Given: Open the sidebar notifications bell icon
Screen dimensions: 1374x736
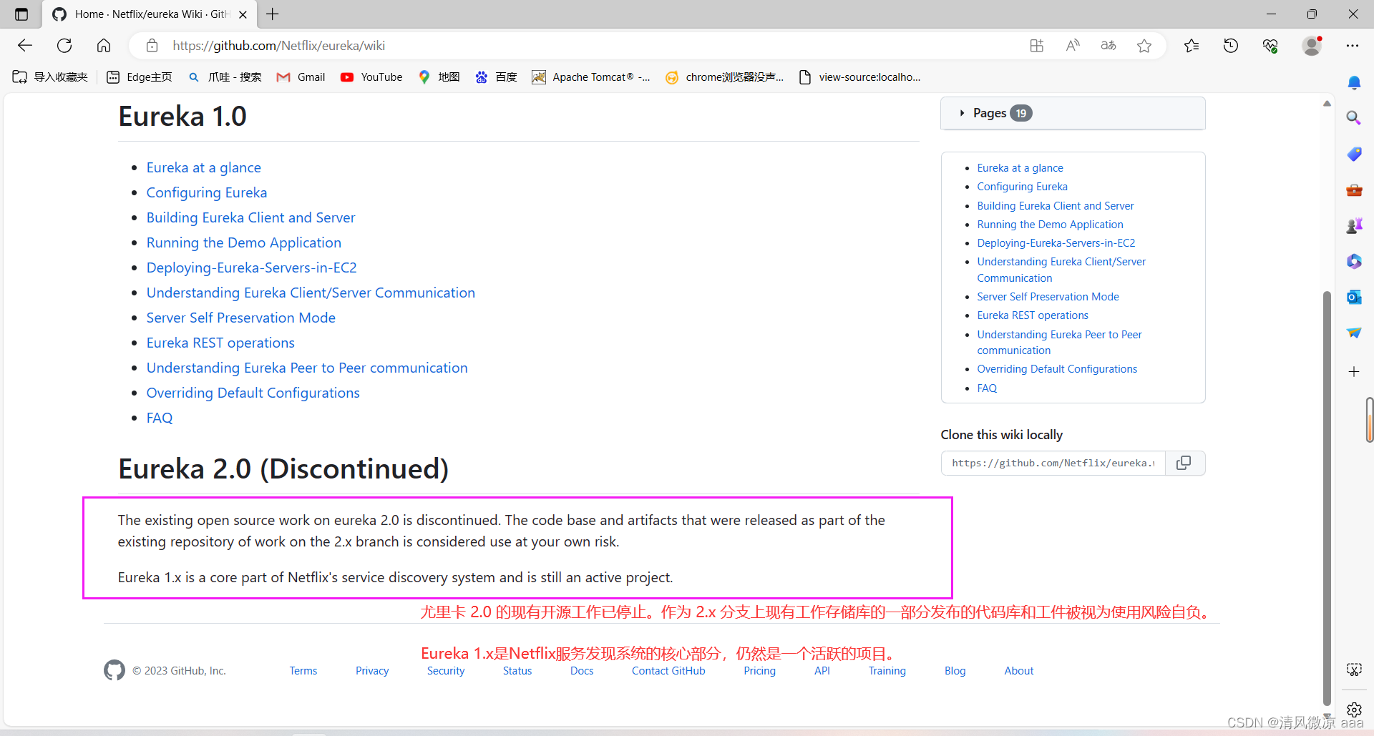Looking at the screenshot, I should [x=1354, y=83].
